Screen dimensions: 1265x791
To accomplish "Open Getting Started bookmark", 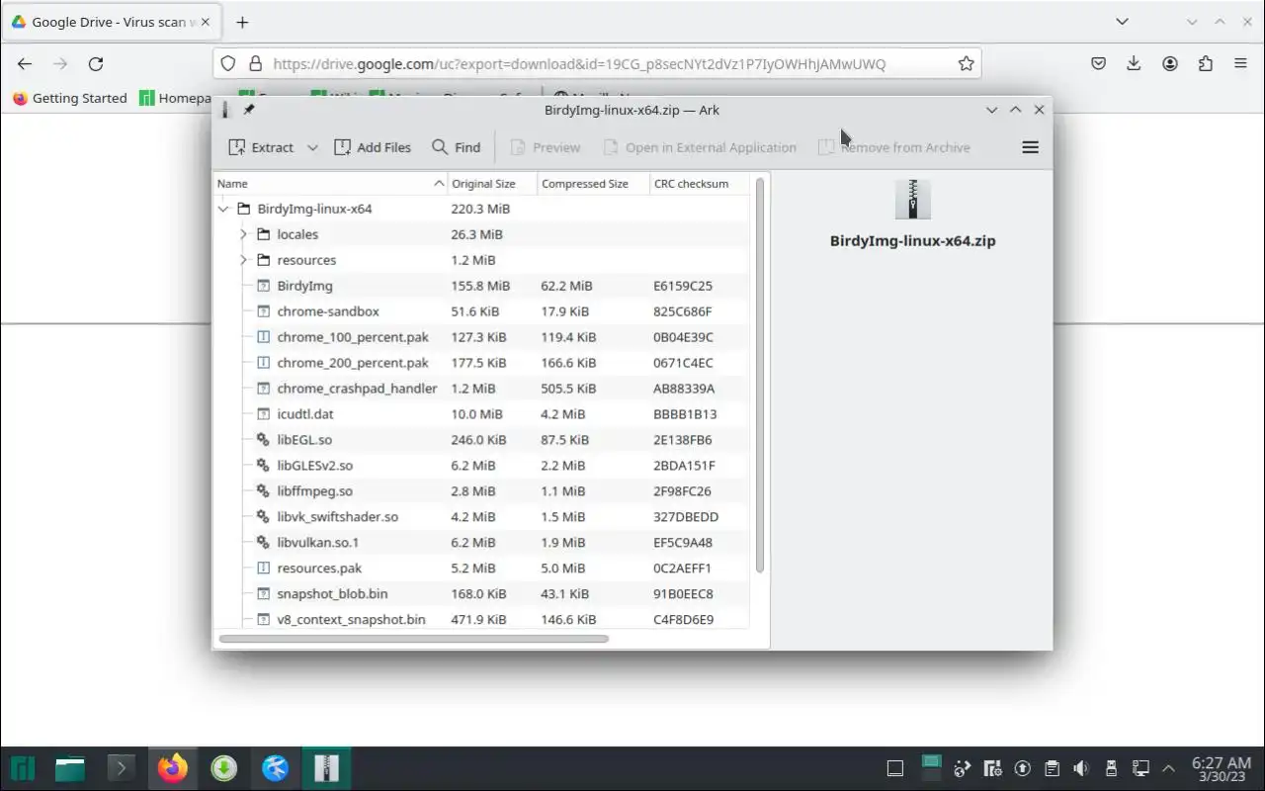I will click(69, 98).
